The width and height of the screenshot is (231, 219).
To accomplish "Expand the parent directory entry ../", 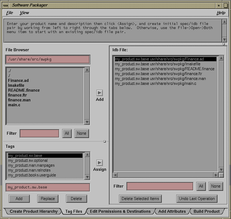I will (x=10, y=70).
